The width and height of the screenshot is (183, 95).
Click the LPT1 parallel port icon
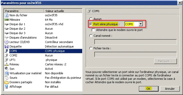click(7, 60)
